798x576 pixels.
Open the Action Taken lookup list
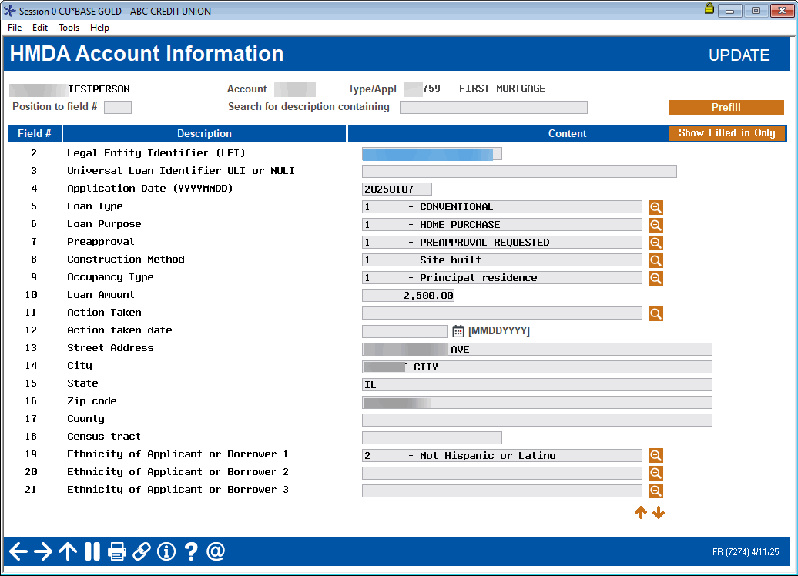tap(655, 313)
